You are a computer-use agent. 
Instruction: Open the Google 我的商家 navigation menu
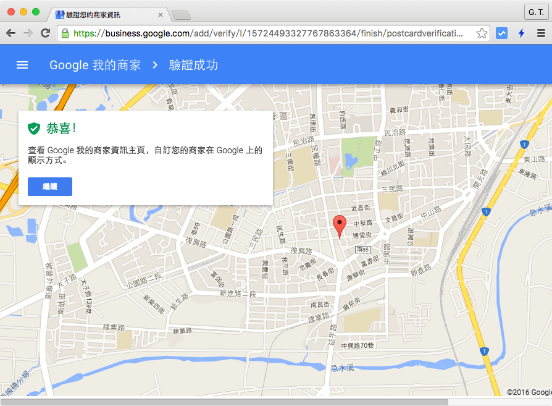[22, 65]
